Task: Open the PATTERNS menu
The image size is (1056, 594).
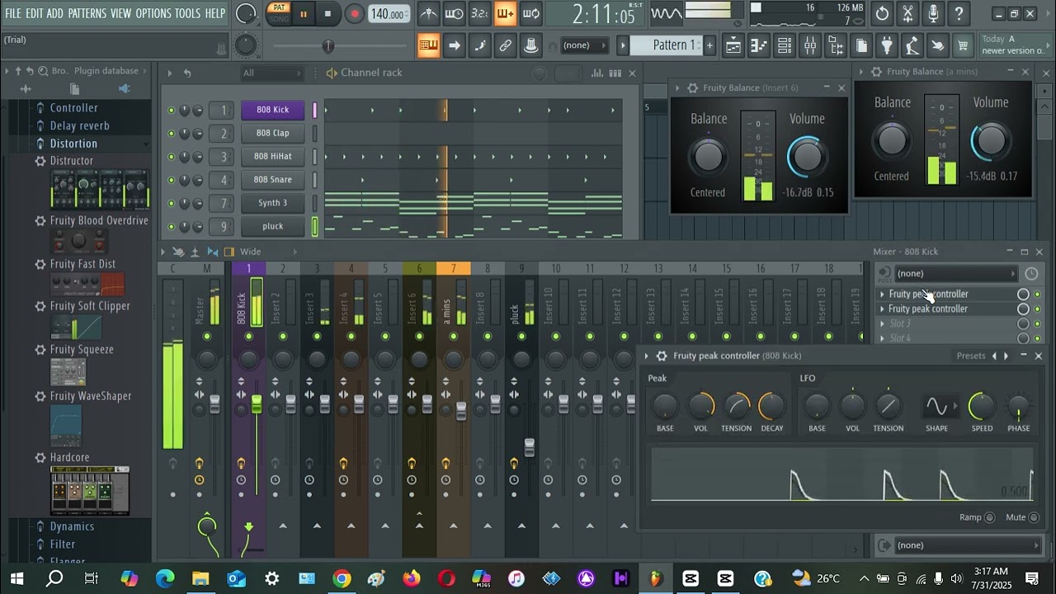Action: coord(87,13)
